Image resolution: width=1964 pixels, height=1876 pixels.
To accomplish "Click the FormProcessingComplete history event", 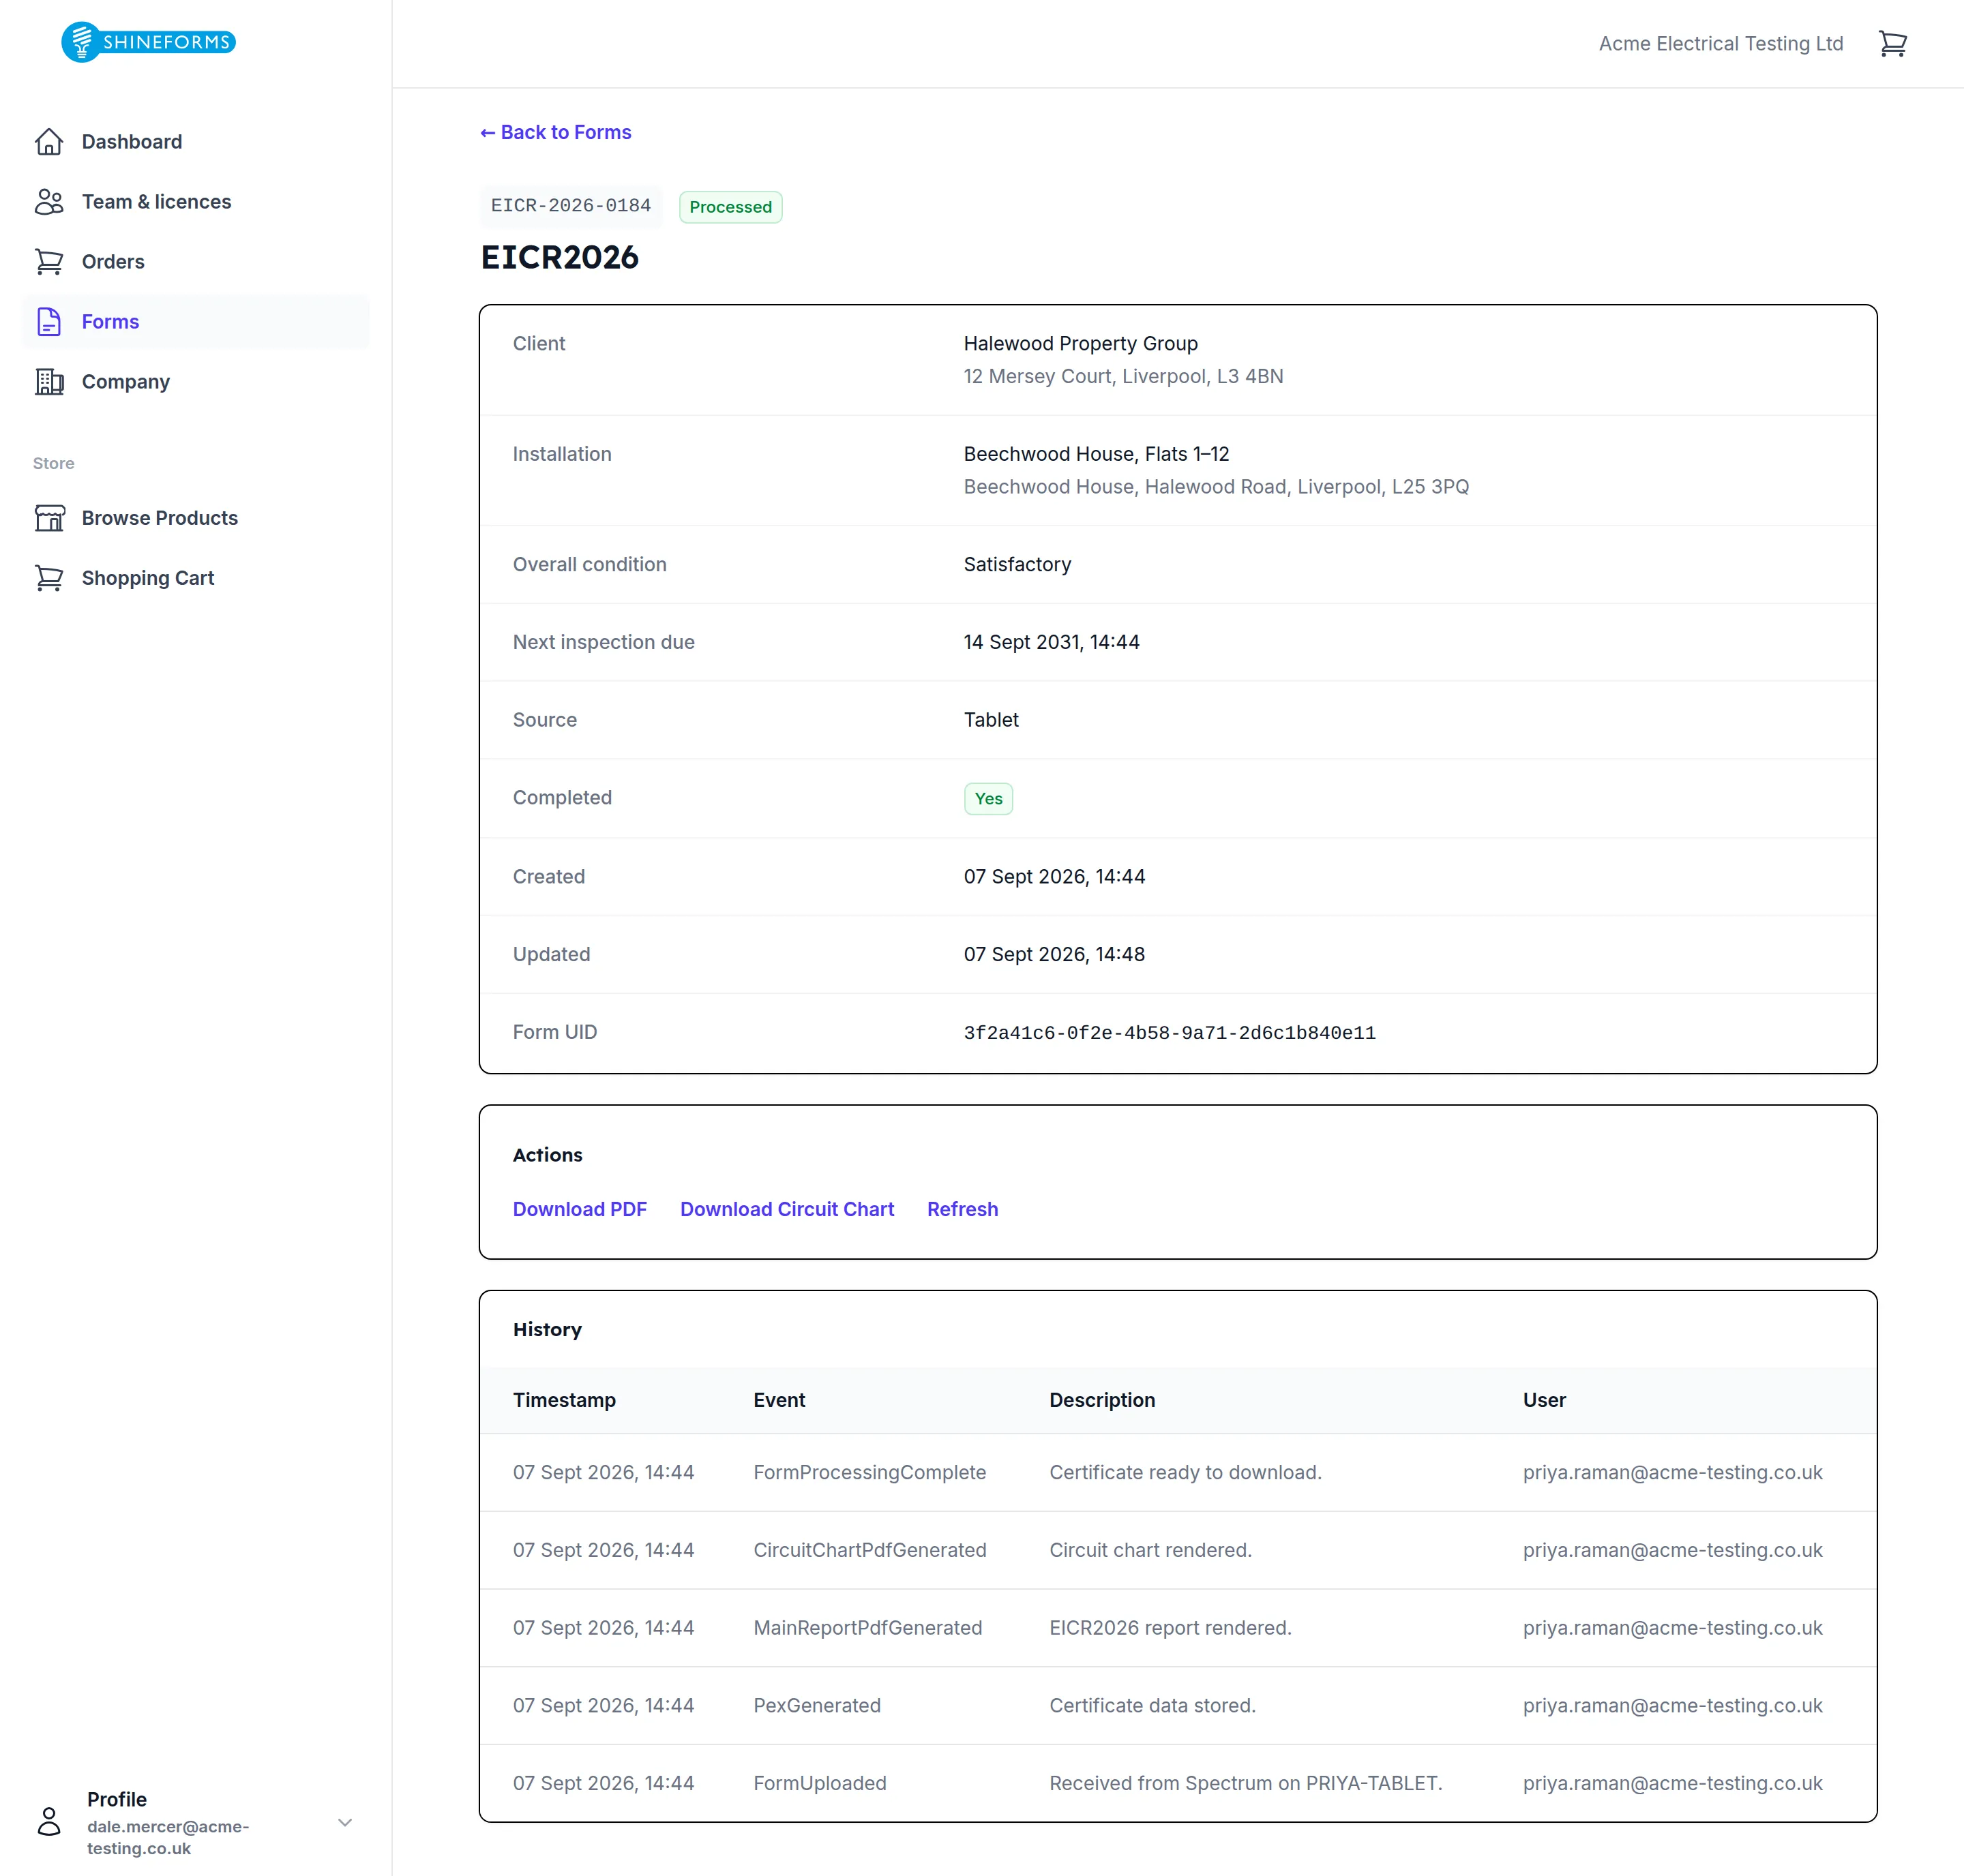I will [x=868, y=1472].
